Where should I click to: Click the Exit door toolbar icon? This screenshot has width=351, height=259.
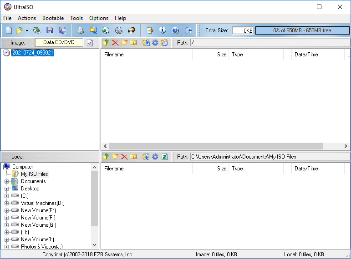[x=188, y=30]
